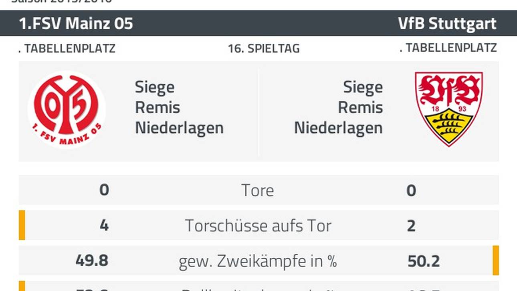
Task: Click Mainz's Tabellenplatz label on the left
Action: [67, 48]
